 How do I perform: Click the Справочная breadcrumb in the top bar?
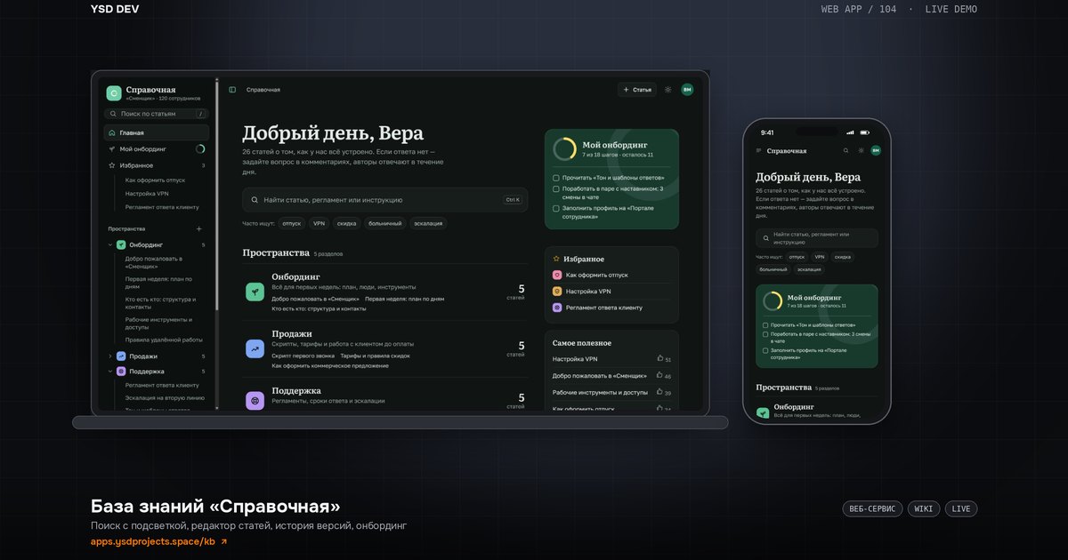click(263, 90)
